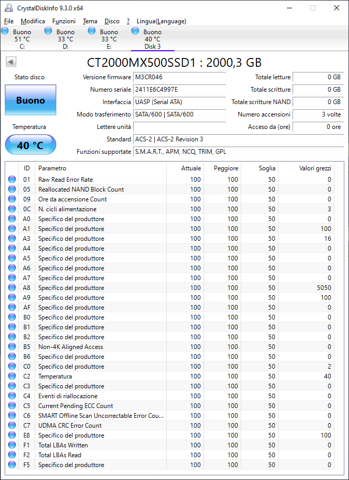Click the Numero seriale field
Screen dimensions: 349x480
179,90
